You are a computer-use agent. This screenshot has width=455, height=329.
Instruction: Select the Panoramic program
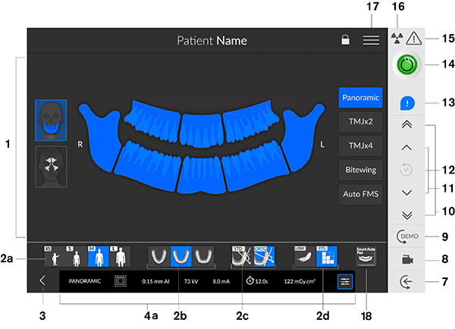pyautogui.click(x=360, y=98)
